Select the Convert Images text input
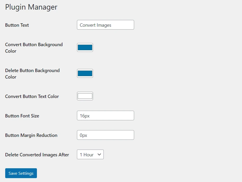This screenshot has width=242, height=182. coord(105,25)
